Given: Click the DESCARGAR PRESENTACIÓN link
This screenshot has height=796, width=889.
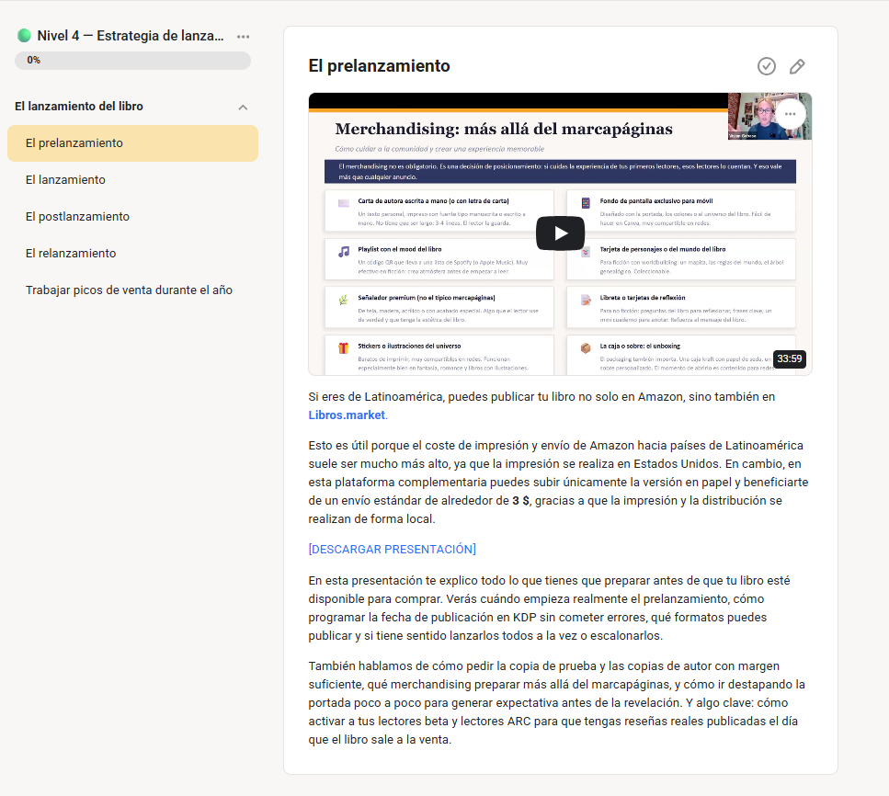Looking at the screenshot, I should (392, 550).
